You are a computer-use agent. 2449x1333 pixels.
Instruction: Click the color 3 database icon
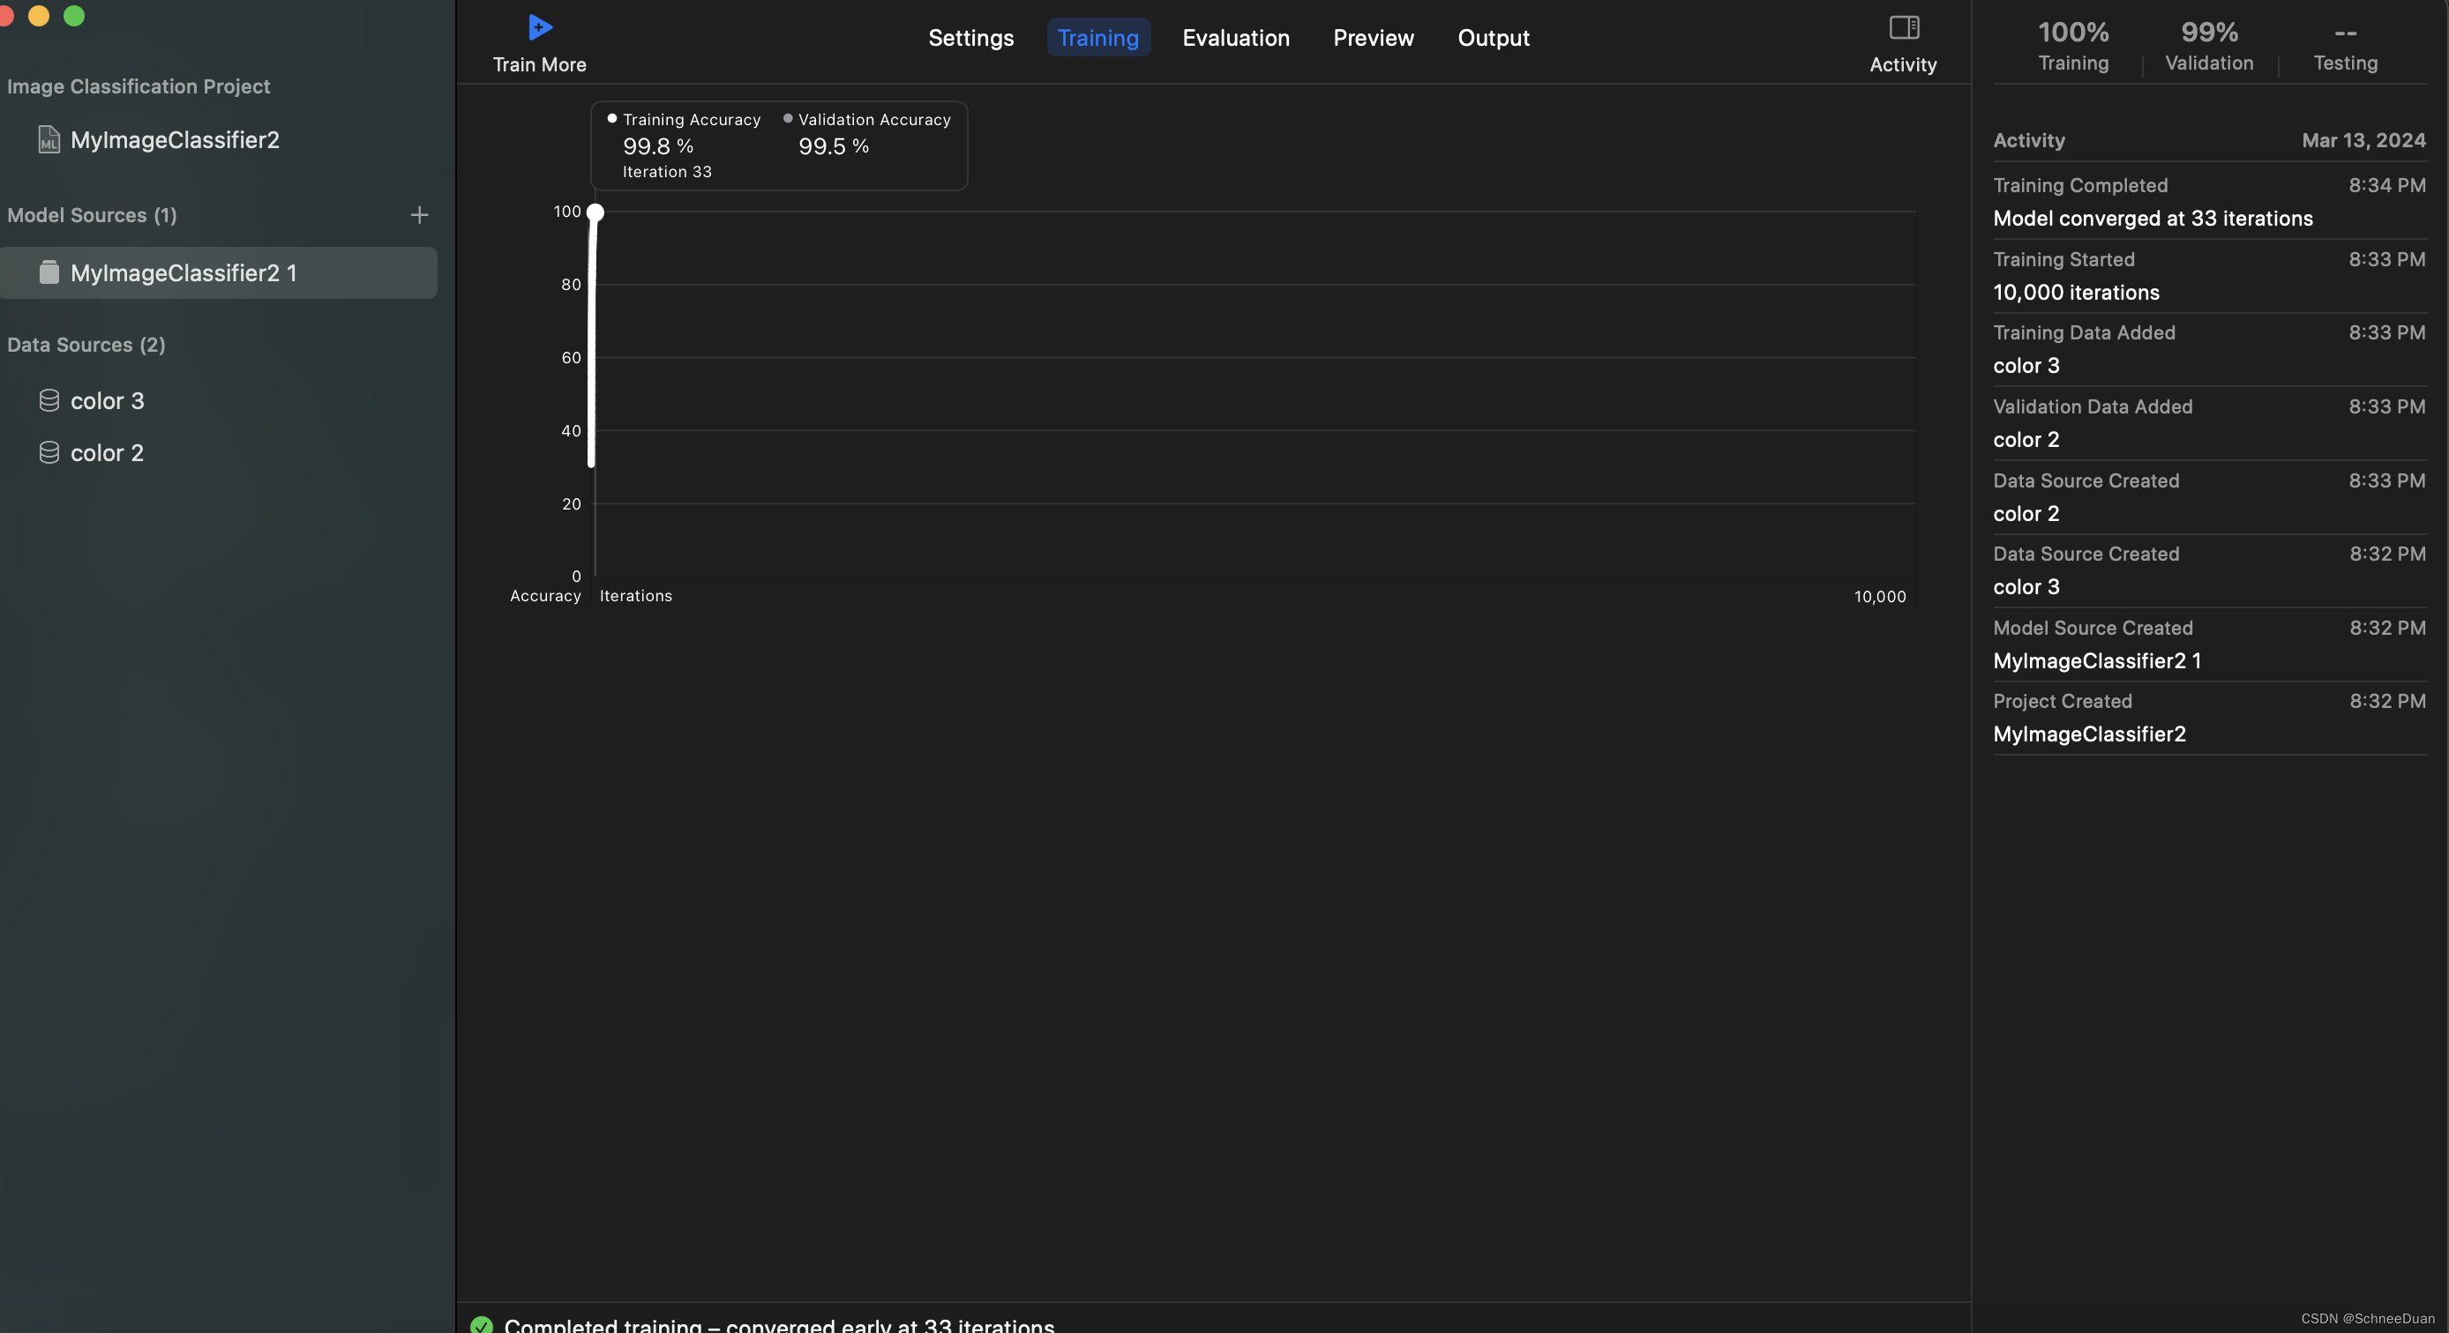(x=49, y=401)
